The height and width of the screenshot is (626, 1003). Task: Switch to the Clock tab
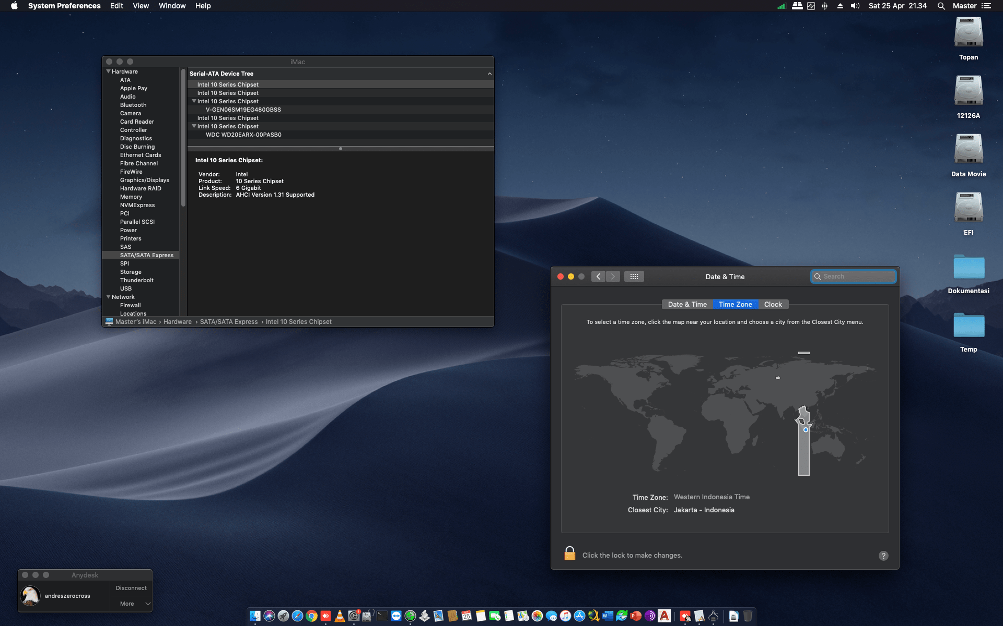(773, 305)
